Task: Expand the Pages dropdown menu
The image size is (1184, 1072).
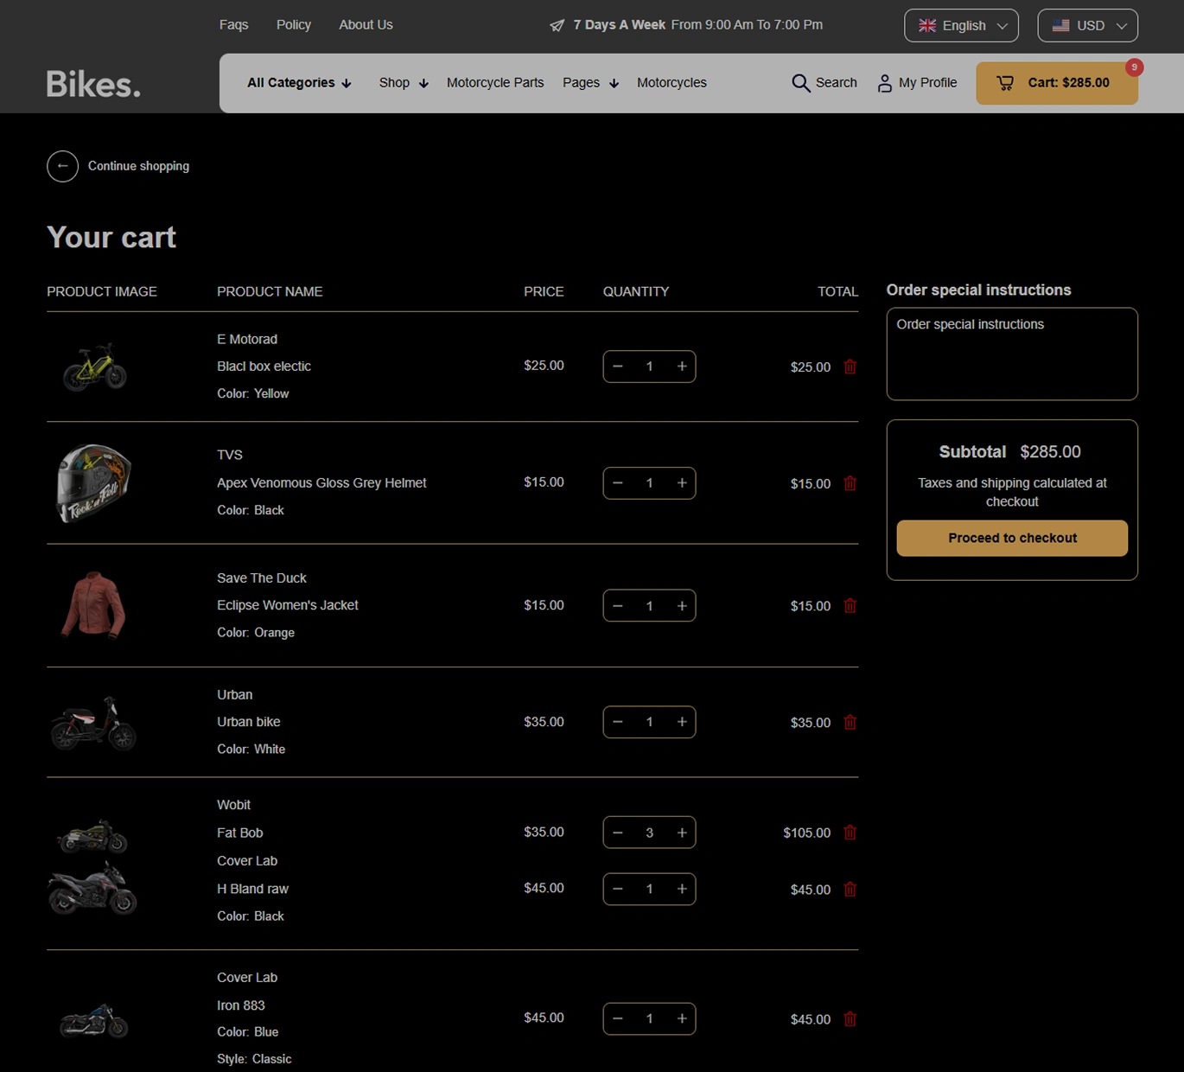Action: (590, 83)
